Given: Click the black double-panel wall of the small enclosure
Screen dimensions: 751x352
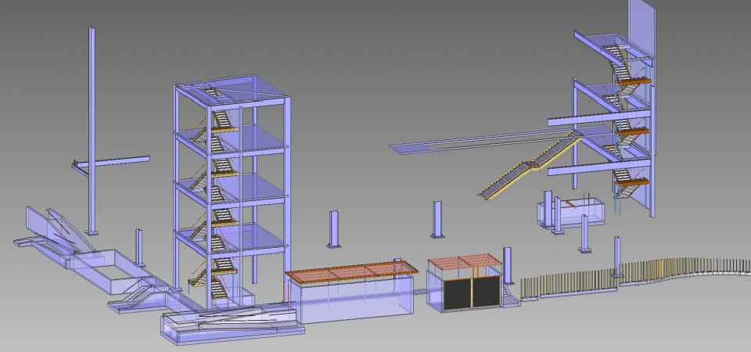Looking at the screenshot, I should pyautogui.click(x=463, y=293).
